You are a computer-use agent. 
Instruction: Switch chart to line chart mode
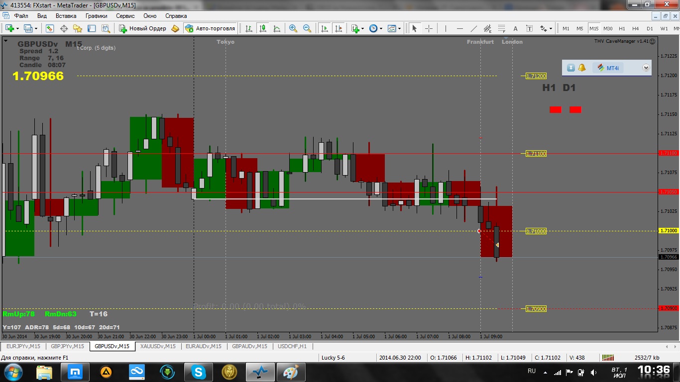coord(277,28)
